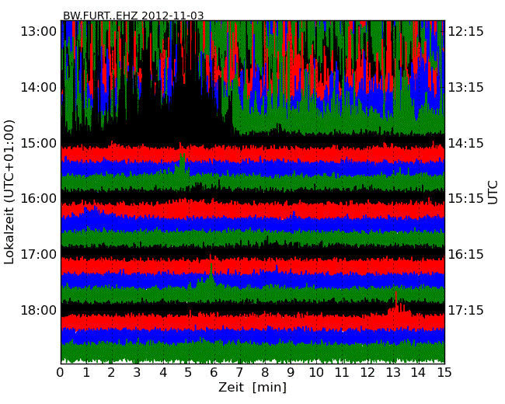Screen dimensions: 505x404
Task: Click the Lokalzeit (UTC+01:00) axis label
Action: coord(9,192)
